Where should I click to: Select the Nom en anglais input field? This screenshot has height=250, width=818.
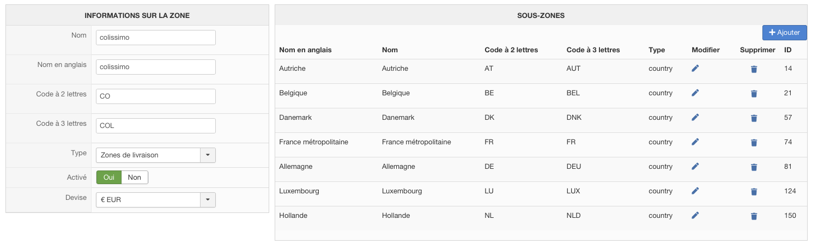(x=155, y=67)
